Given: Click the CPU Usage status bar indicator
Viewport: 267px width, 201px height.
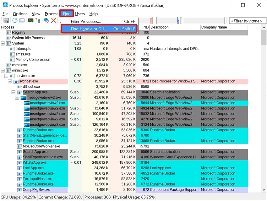Looking at the screenshot, I should [x=18, y=197].
